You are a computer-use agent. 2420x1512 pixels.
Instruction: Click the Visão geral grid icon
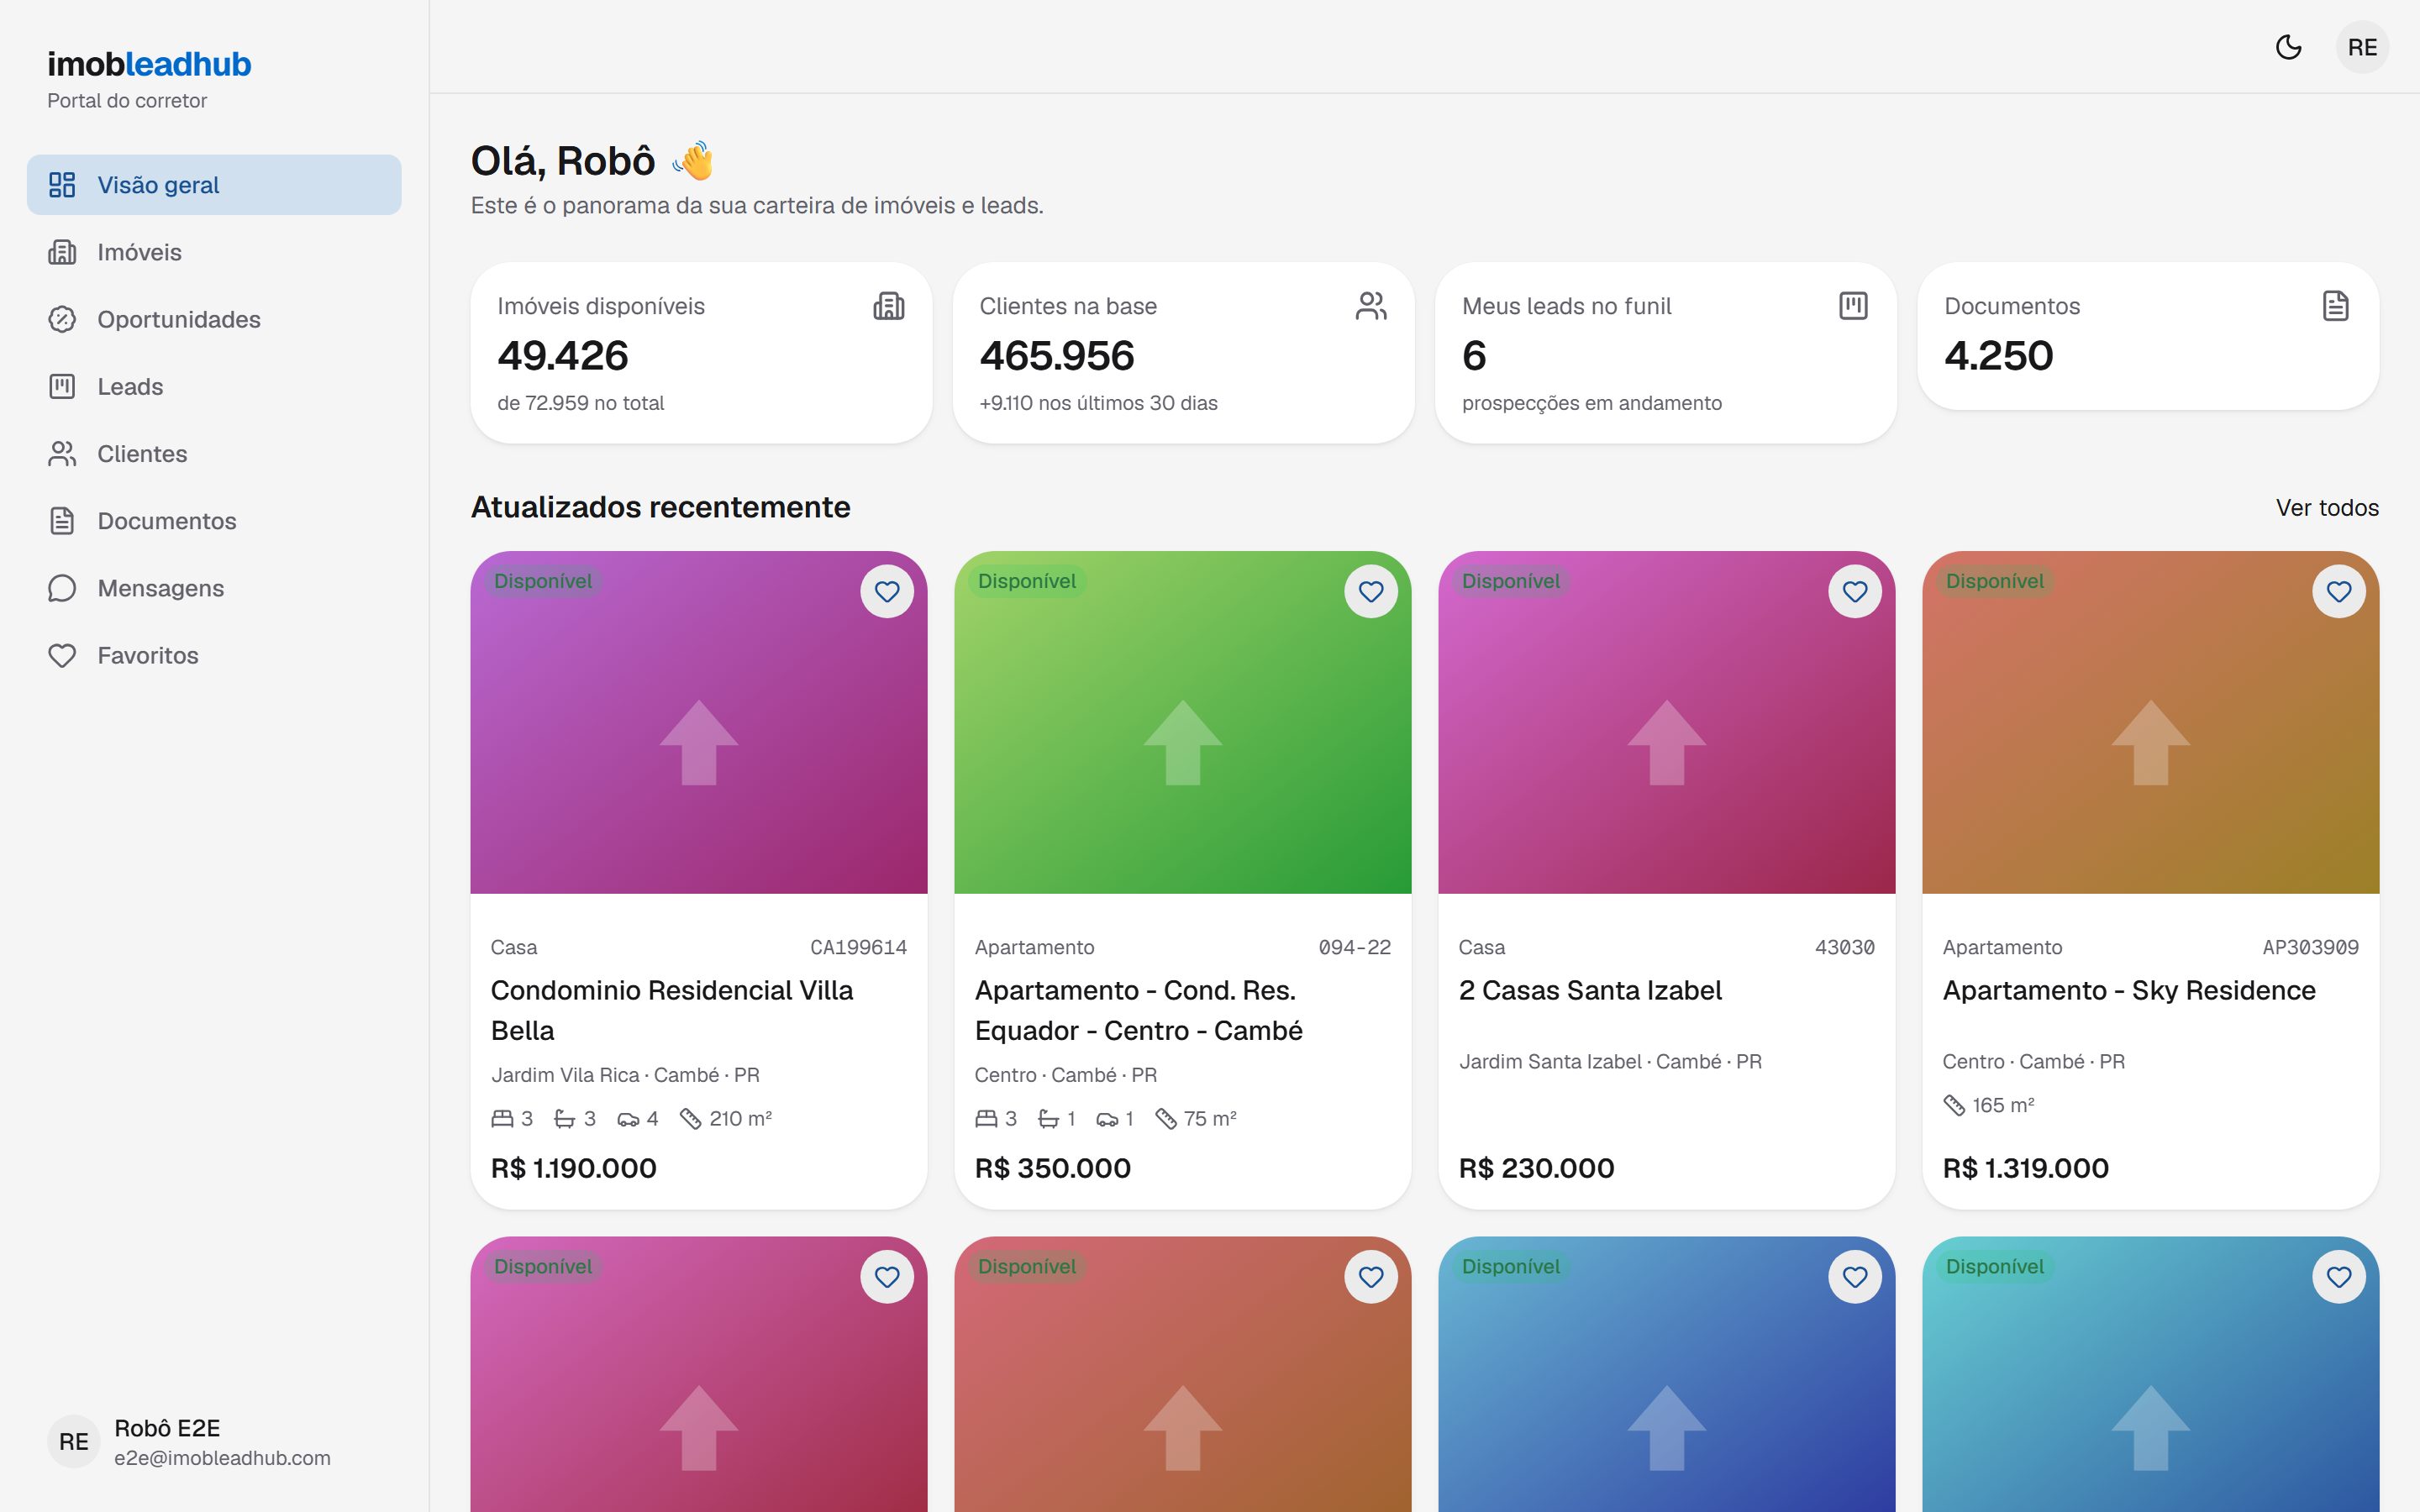(62, 185)
